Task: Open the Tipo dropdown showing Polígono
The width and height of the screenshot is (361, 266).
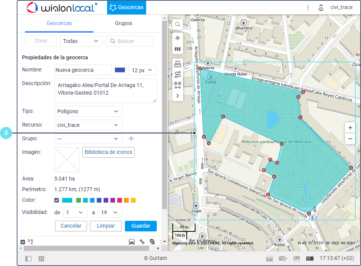Action: coord(88,111)
